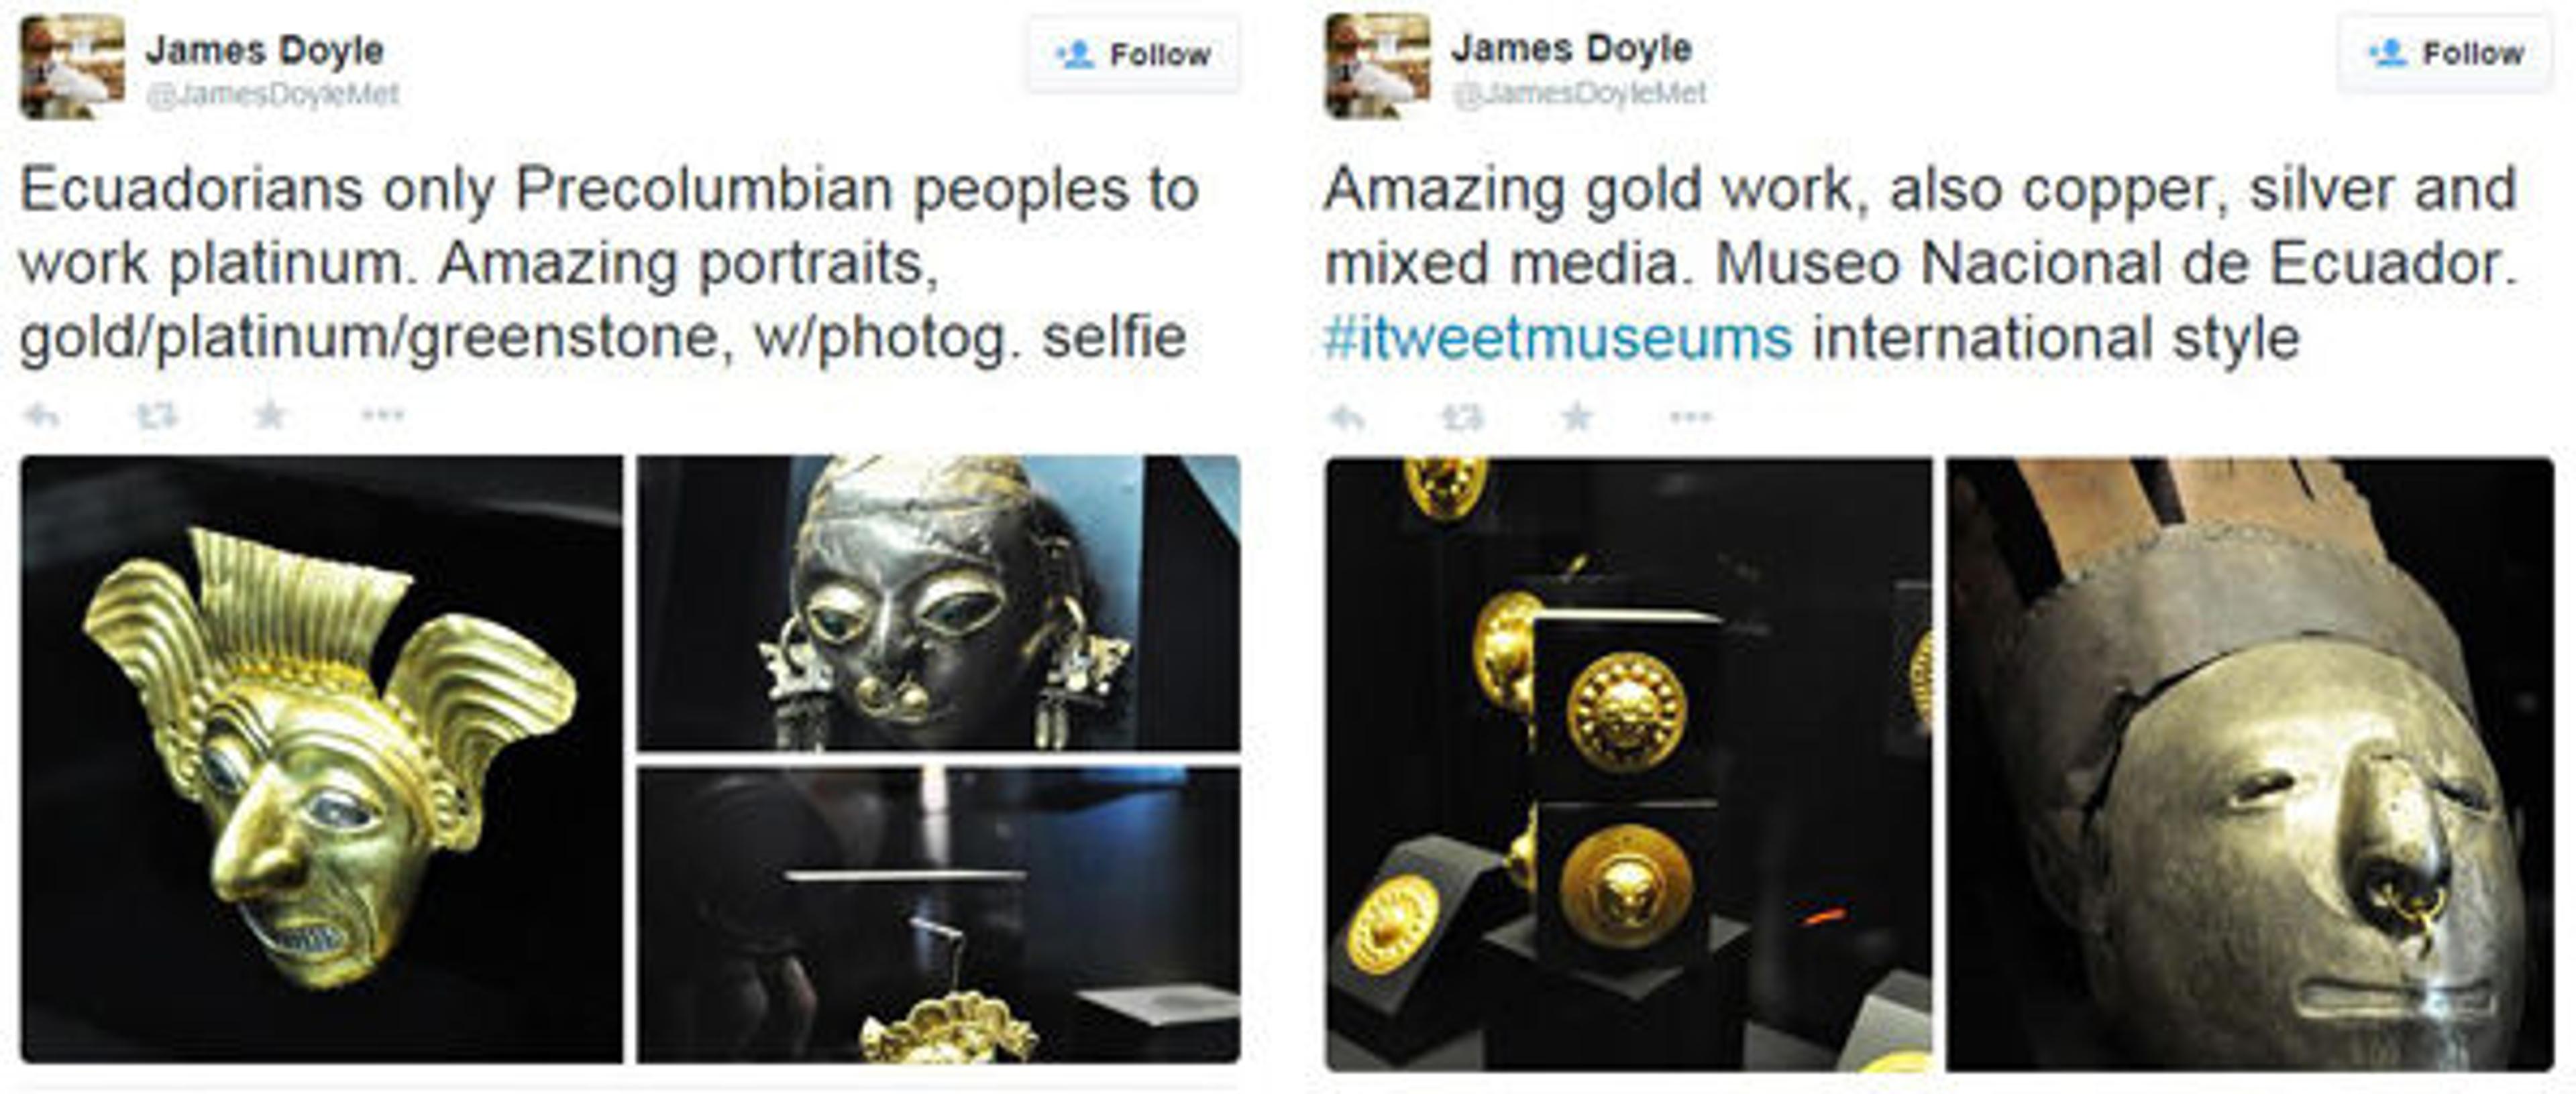Open James Doyle's name in left tweet

click(x=265, y=50)
